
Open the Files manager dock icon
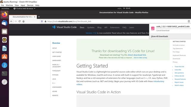point(4,32)
